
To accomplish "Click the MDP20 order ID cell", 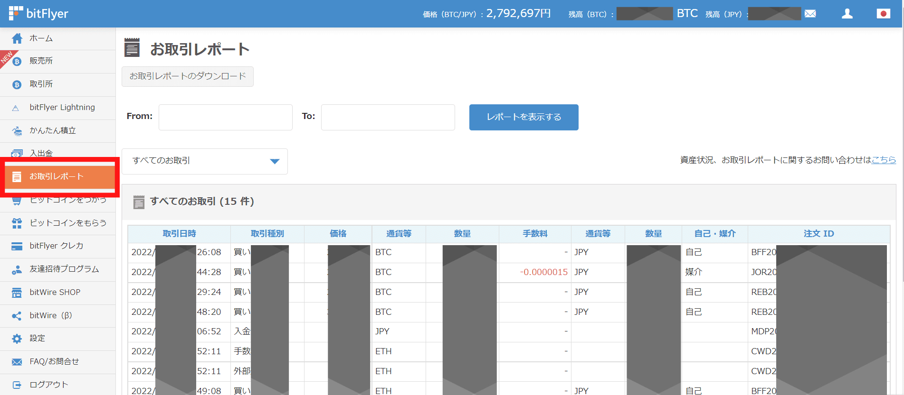I will click(763, 332).
